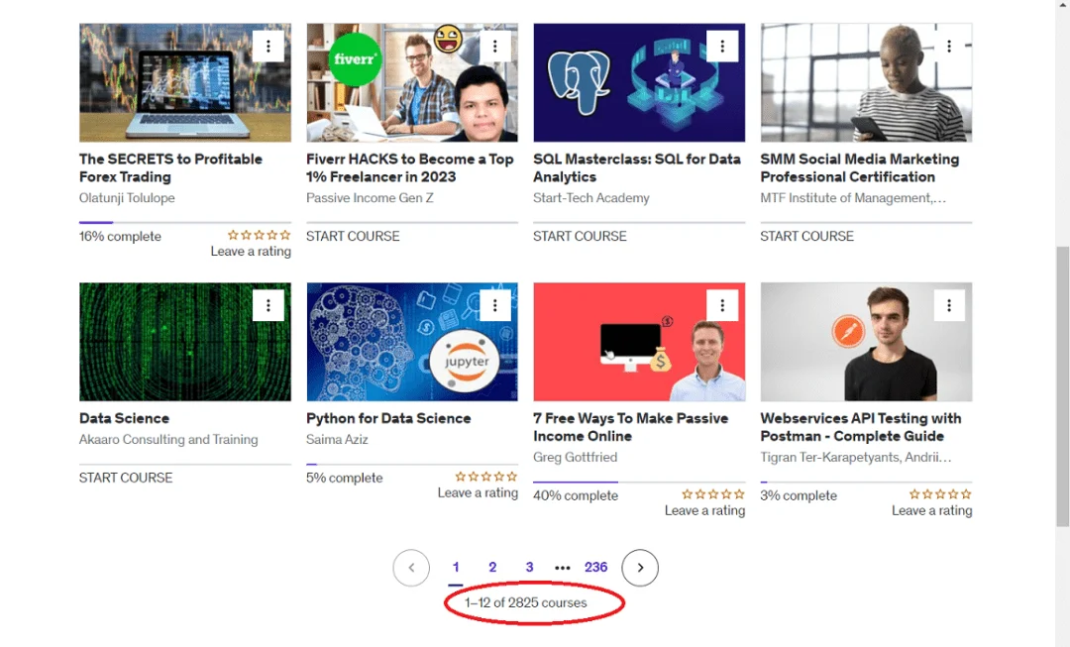This screenshot has width=1070, height=647.
Task: Click Fiverr HACKS course thumbnail
Action: (412, 82)
